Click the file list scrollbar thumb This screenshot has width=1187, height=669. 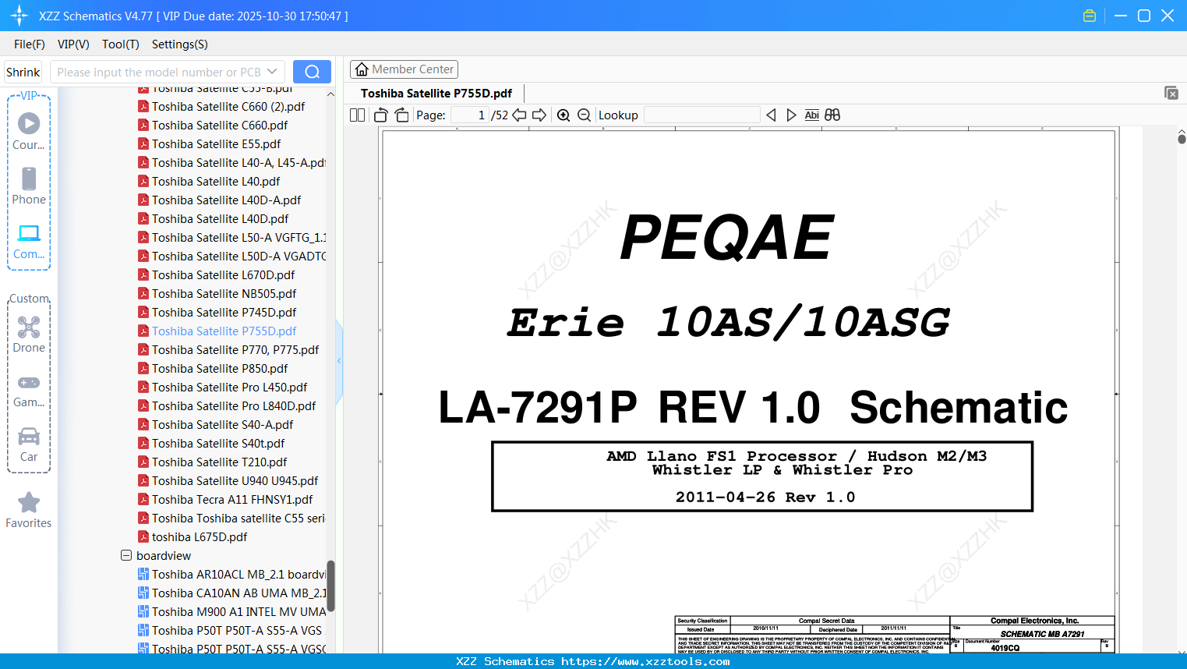(330, 586)
